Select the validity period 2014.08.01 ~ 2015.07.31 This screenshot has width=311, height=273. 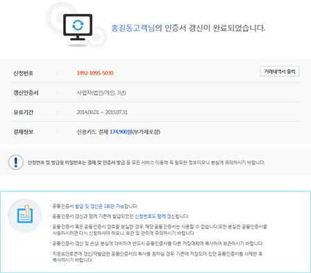pos(102,112)
